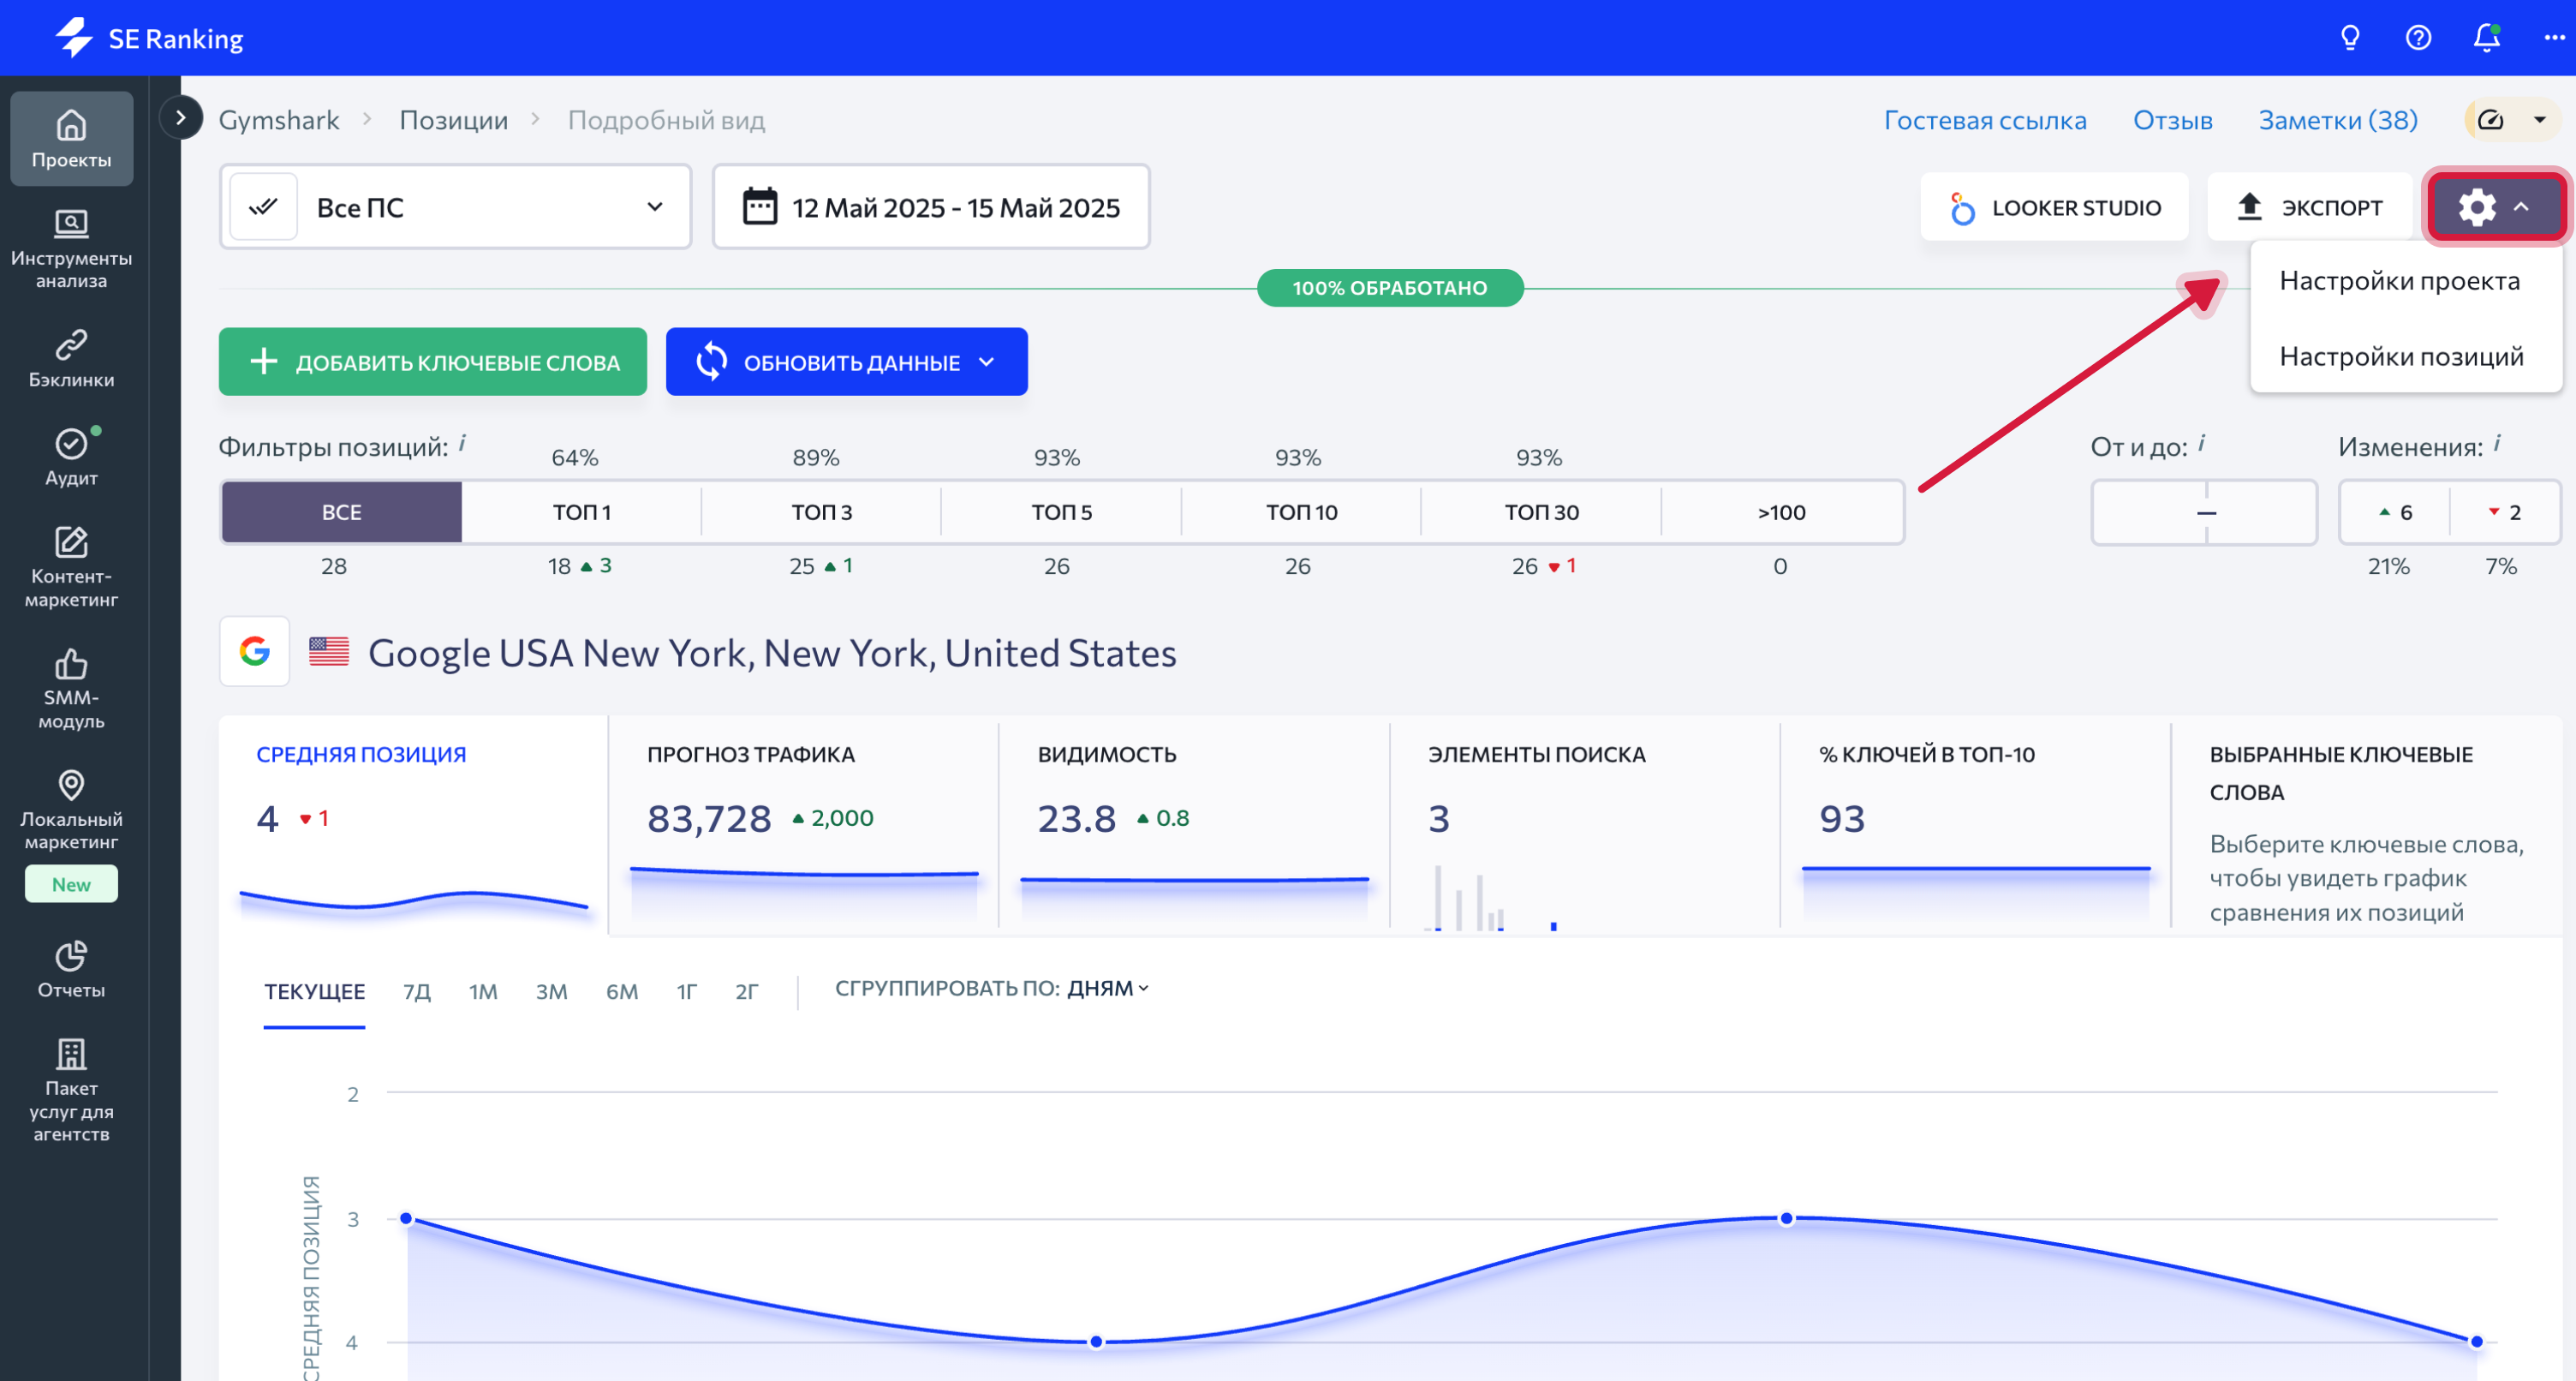
Task: Open the Все ПС search engine dropdown
Action: 455,207
